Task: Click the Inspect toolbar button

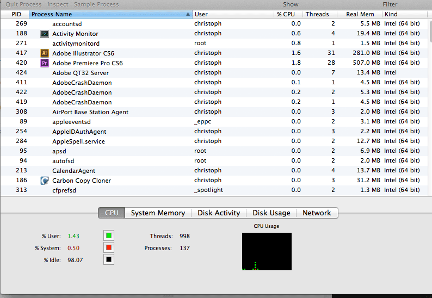Action: [58, 4]
